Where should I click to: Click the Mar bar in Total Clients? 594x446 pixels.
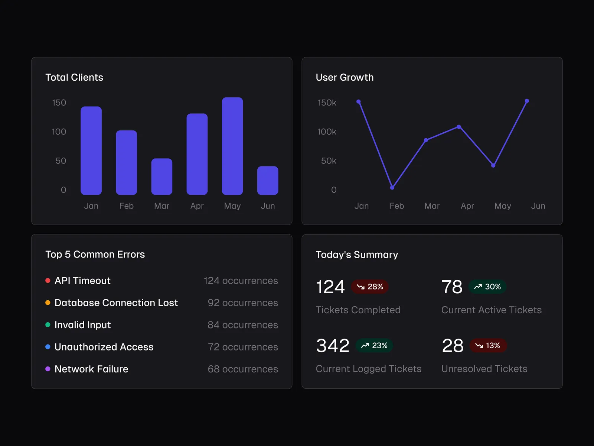click(x=162, y=177)
